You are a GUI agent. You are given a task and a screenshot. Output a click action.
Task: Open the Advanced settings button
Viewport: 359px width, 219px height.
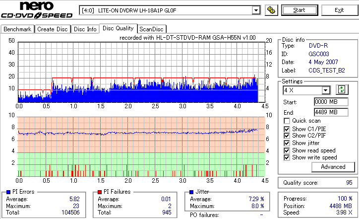click(333, 167)
